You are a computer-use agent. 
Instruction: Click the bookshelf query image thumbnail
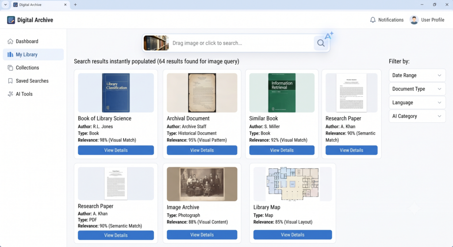click(156, 43)
